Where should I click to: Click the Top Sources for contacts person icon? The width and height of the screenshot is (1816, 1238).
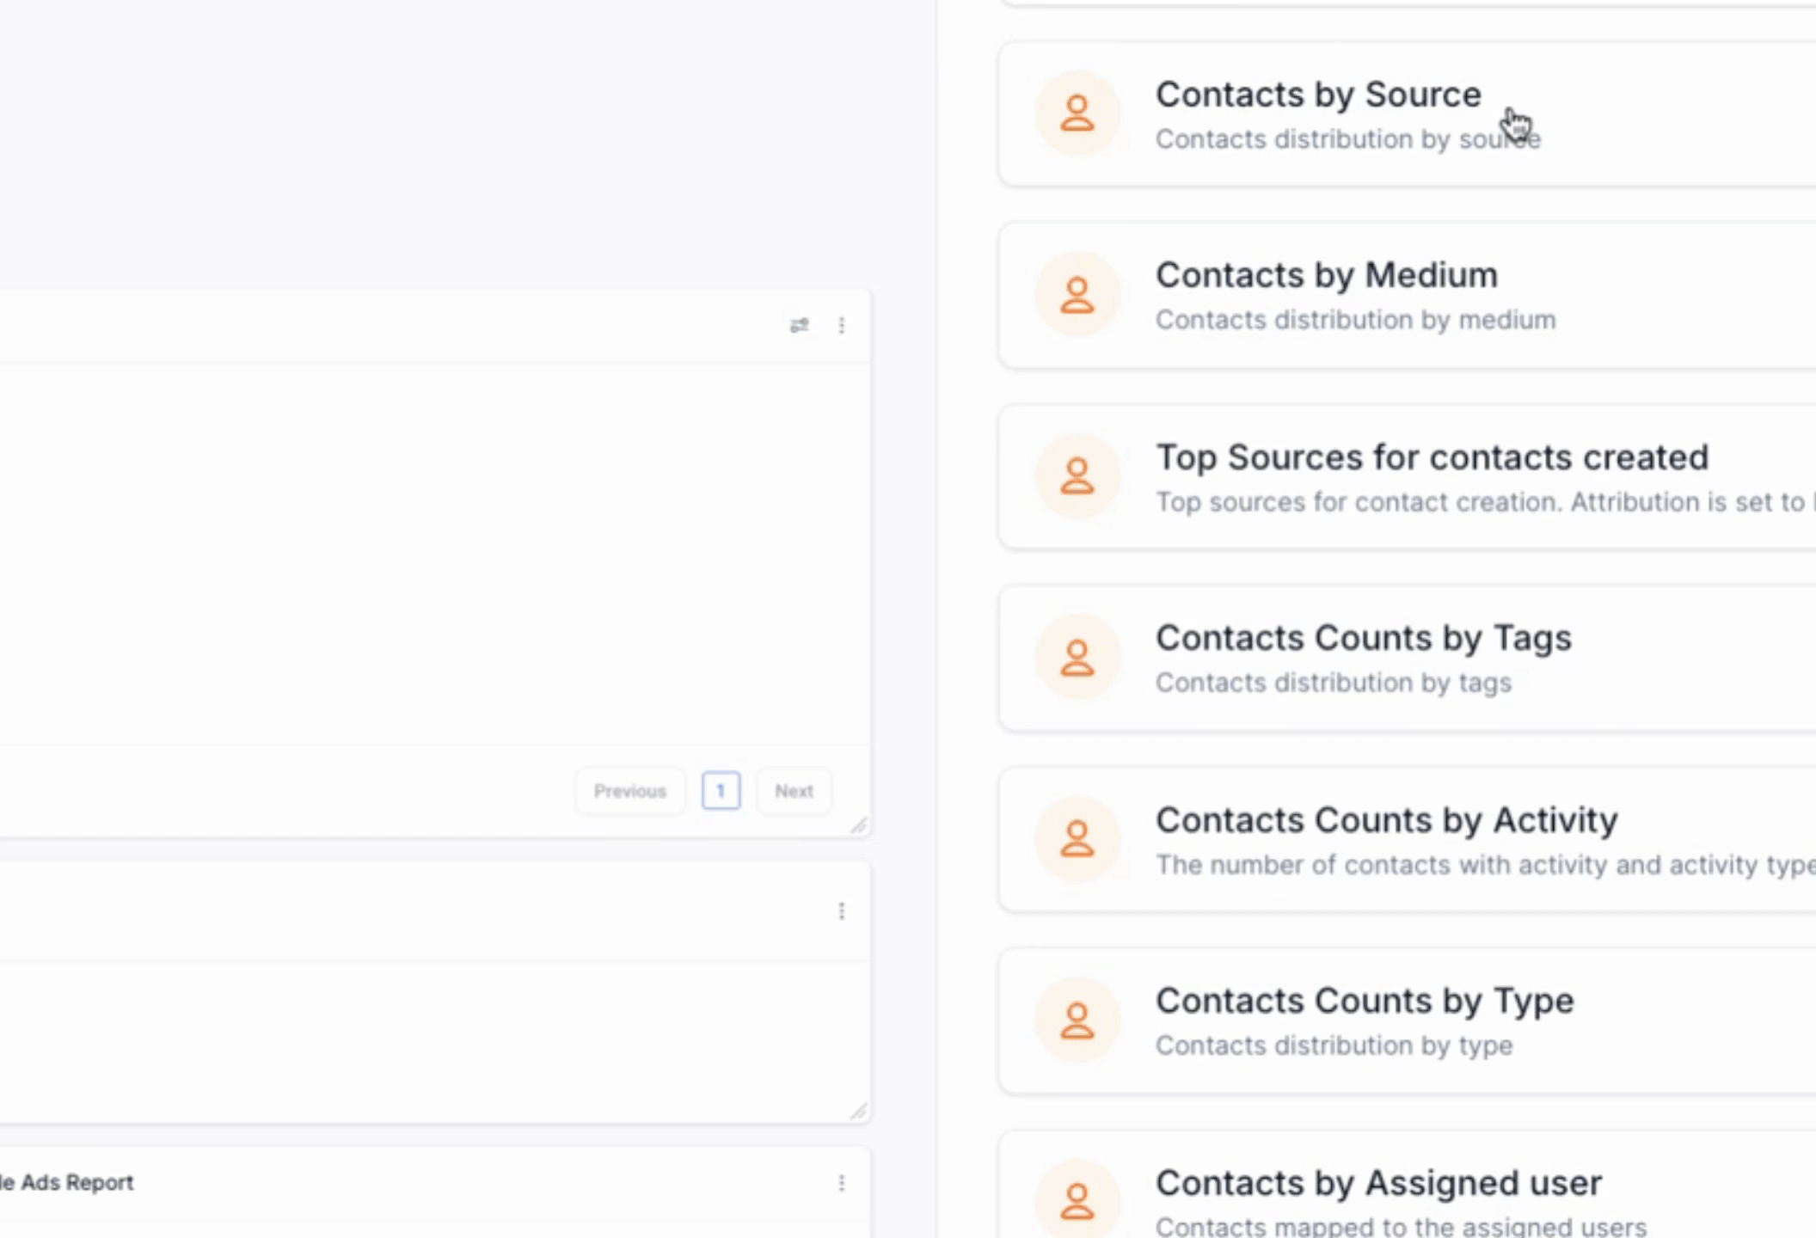tap(1077, 476)
